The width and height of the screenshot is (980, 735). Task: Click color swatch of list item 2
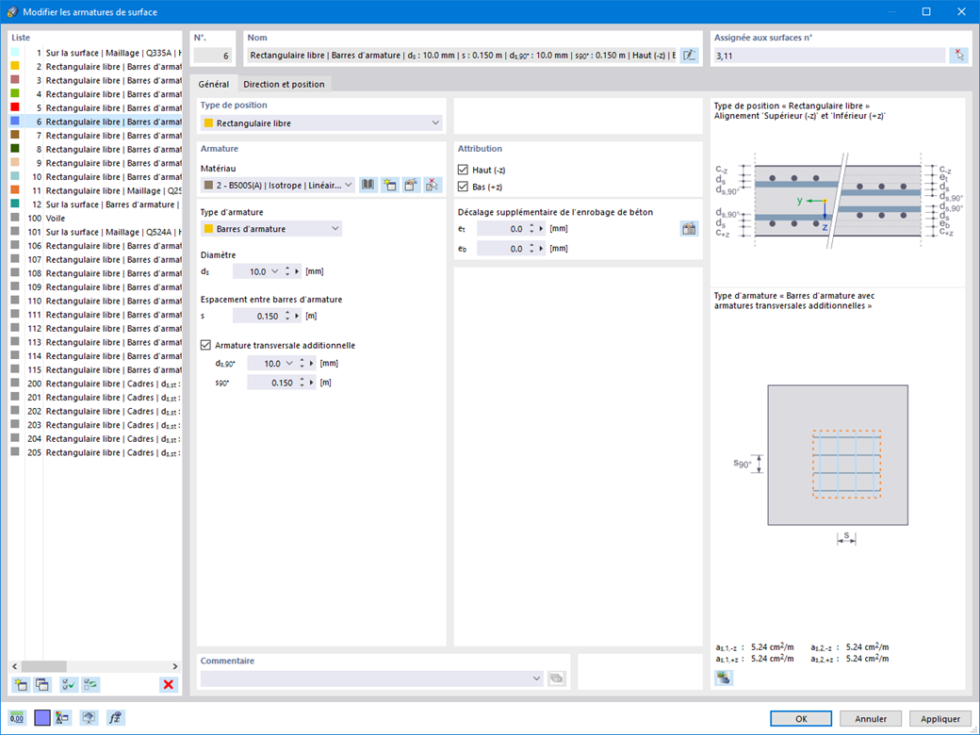[x=15, y=66]
